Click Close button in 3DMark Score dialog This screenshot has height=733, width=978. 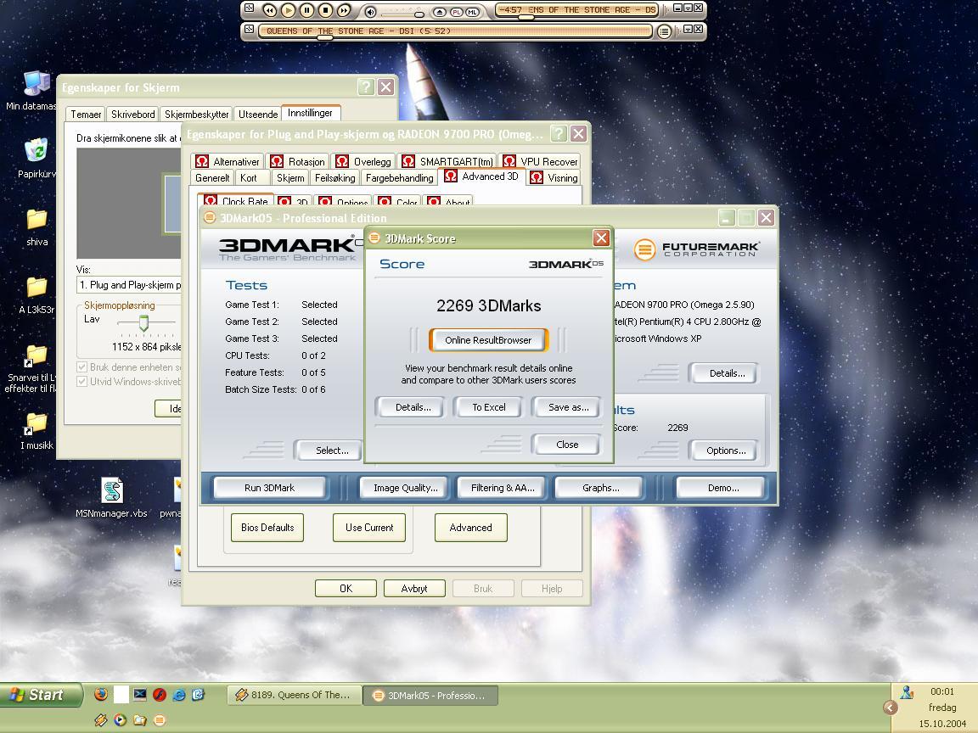[567, 445]
